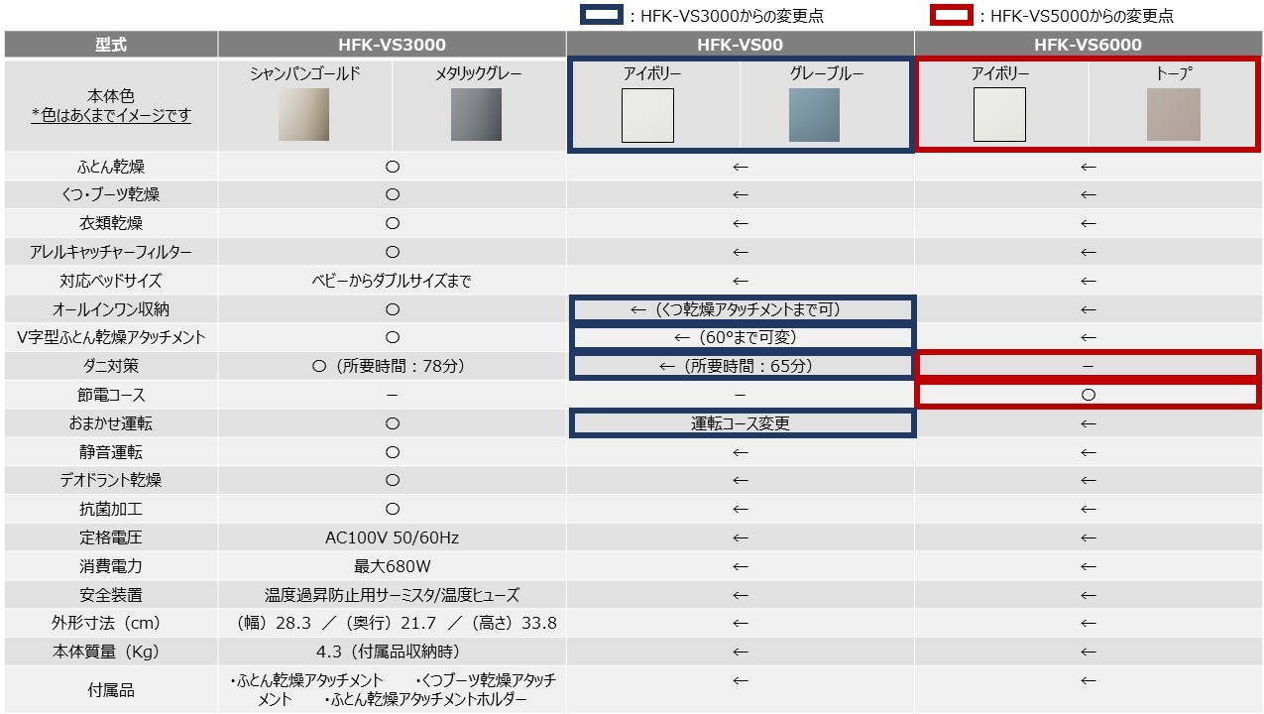Click the HFK-VS6000 アイボリー swatch
Screen dimensions: 1264x714
[x=999, y=115]
